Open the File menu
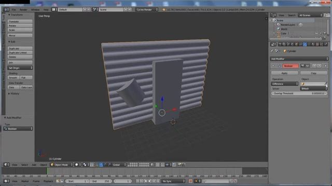This screenshot has width=332, height=186. coord(14,9)
